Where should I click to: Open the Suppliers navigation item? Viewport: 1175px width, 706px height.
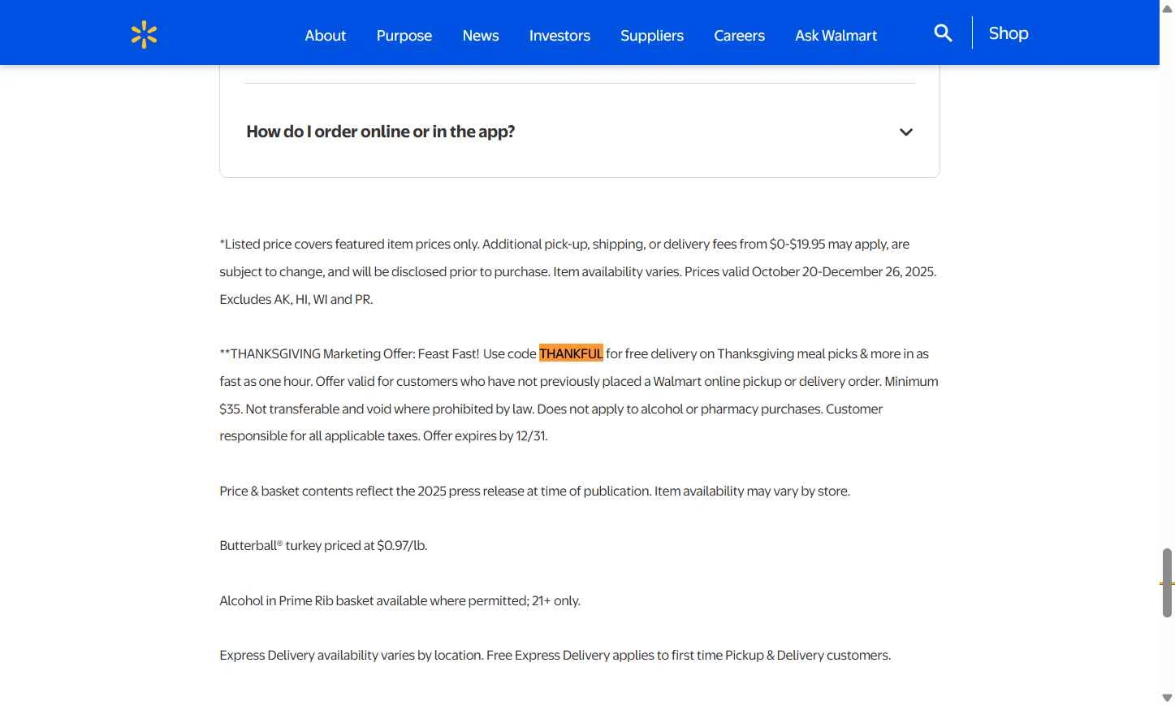point(651,36)
